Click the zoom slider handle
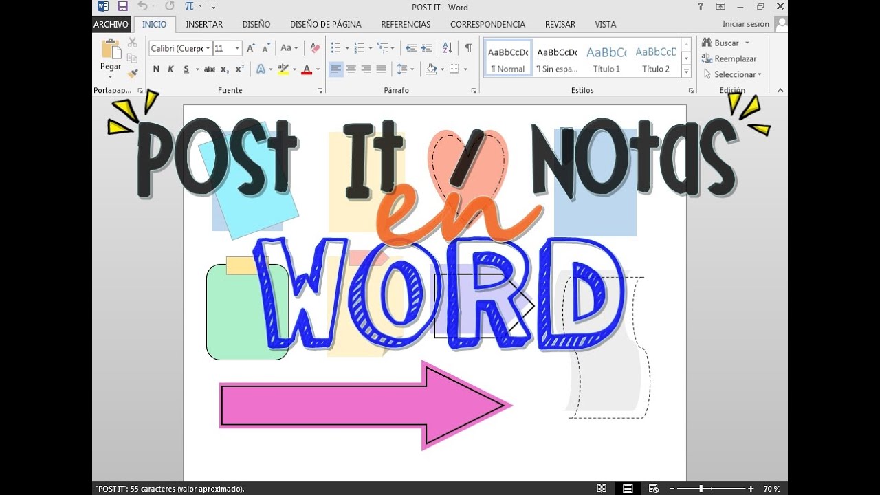Viewport: 880px width, 495px height. tap(701, 489)
